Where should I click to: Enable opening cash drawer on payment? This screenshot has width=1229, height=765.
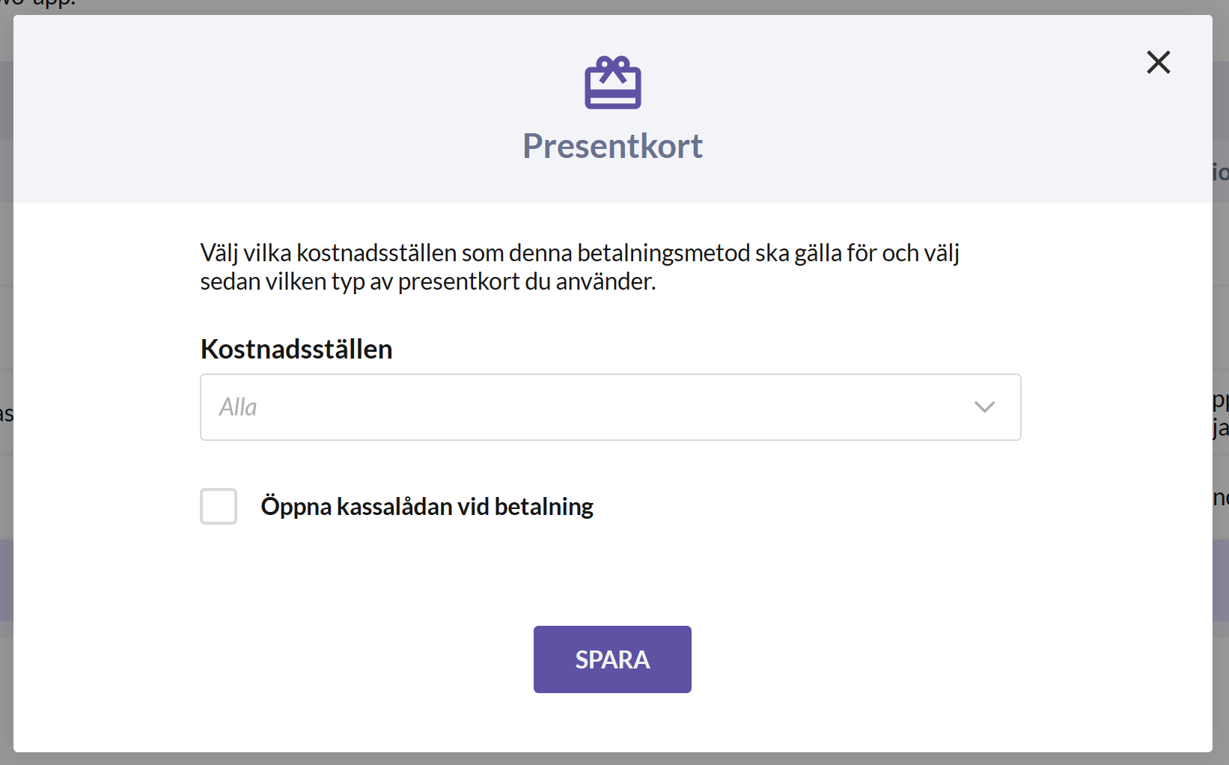(x=219, y=506)
